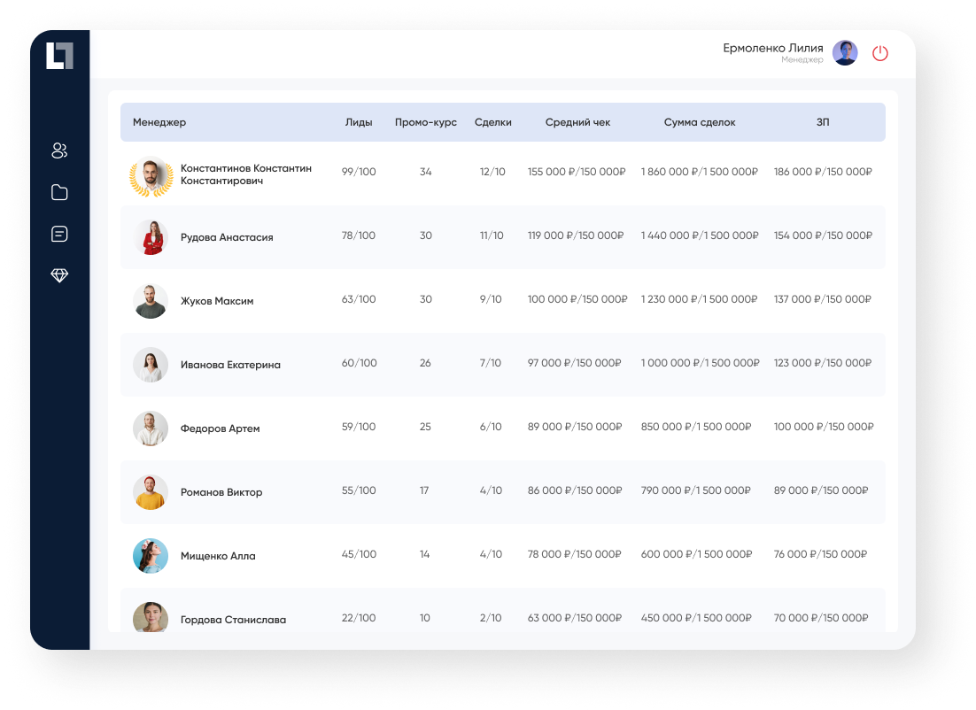Viewport: 976px width, 710px height.
Task: Select the name Константинов Константин Константирович
Action: point(246,174)
